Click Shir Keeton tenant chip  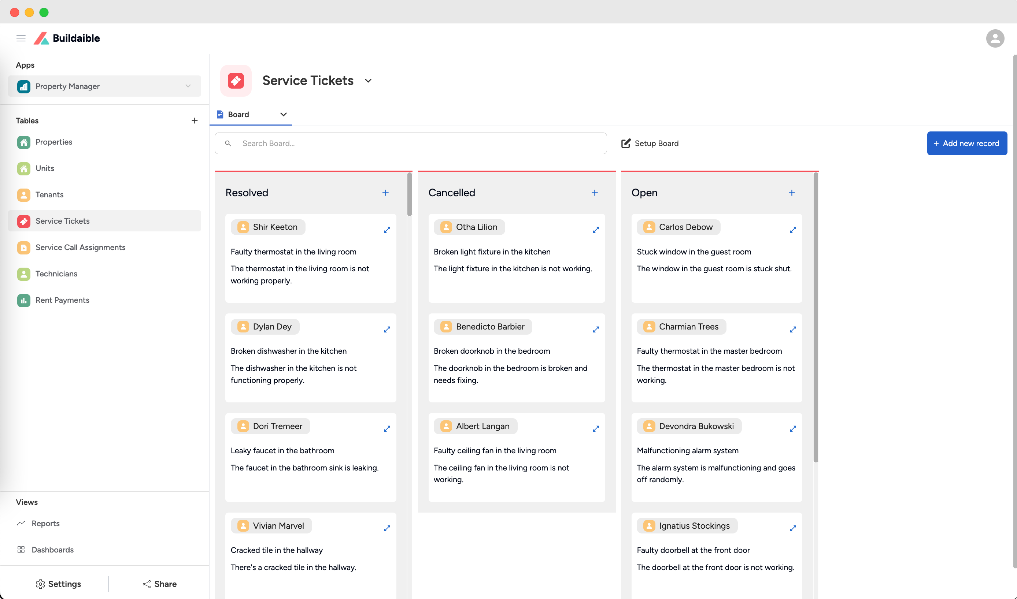pos(268,227)
